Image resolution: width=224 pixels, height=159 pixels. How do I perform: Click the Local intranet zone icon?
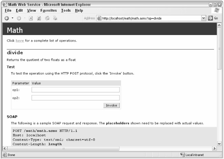point(182,155)
